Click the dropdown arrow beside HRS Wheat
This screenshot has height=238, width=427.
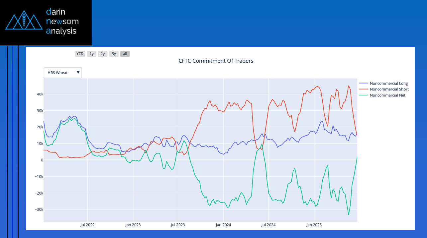(x=78, y=73)
